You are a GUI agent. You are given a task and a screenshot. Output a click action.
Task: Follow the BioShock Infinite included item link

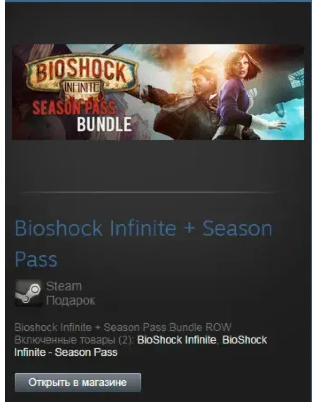coord(176,340)
